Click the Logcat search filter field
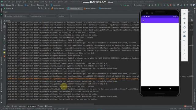This screenshot has width=196, height=110. click(x=104, y=16)
